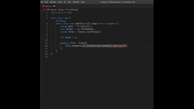Viewport: 194px width, 109px height.
Task: Click 'public class App' declaration text
Action: [x=59, y=18]
